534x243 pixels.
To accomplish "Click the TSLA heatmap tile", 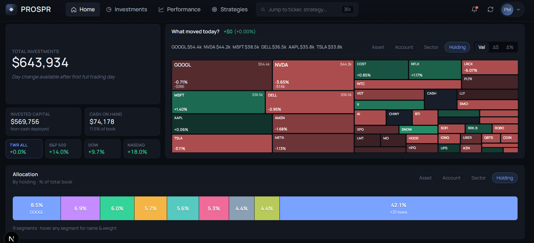I will 222,143.
